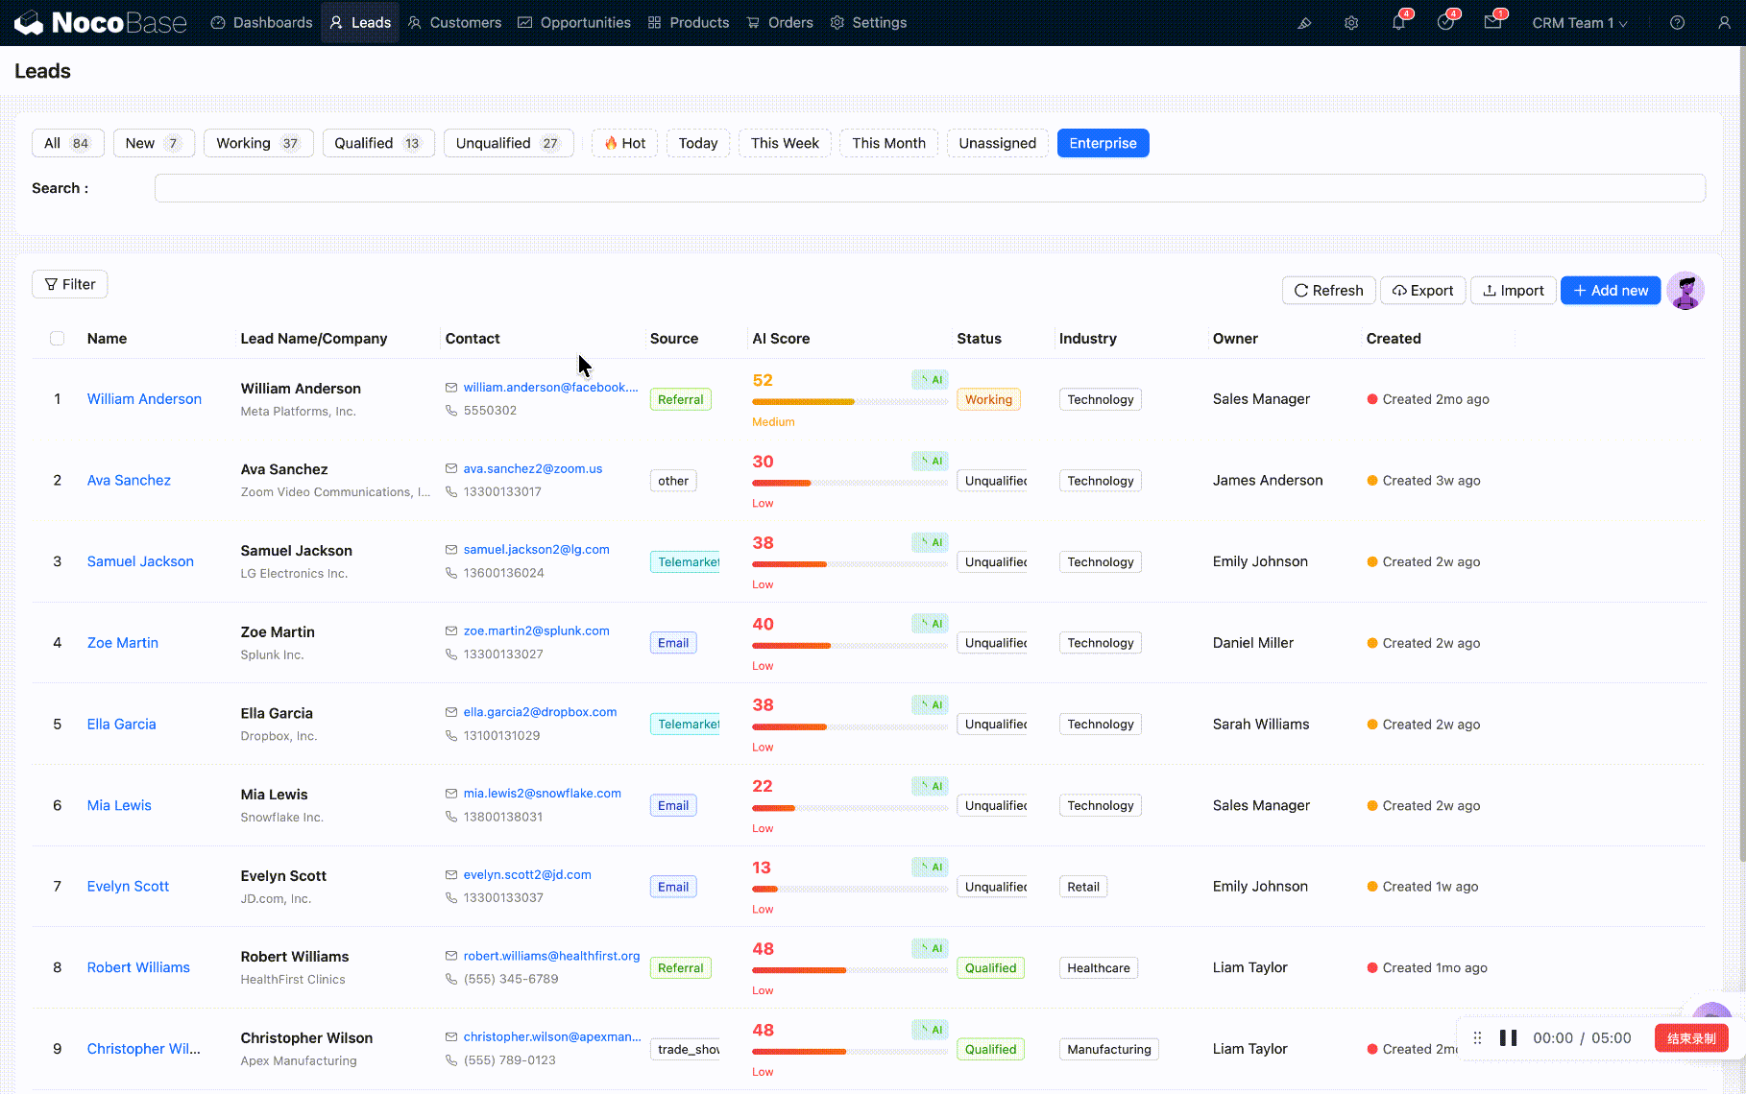Open the tasks checkmark icon in header

click(1445, 23)
